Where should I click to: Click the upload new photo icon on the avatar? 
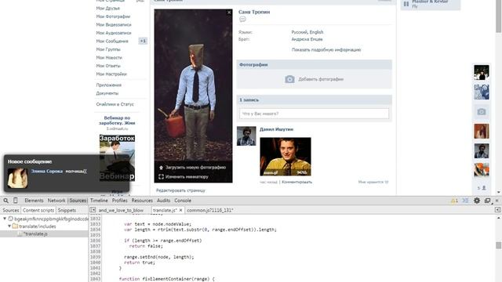pos(161,167)
